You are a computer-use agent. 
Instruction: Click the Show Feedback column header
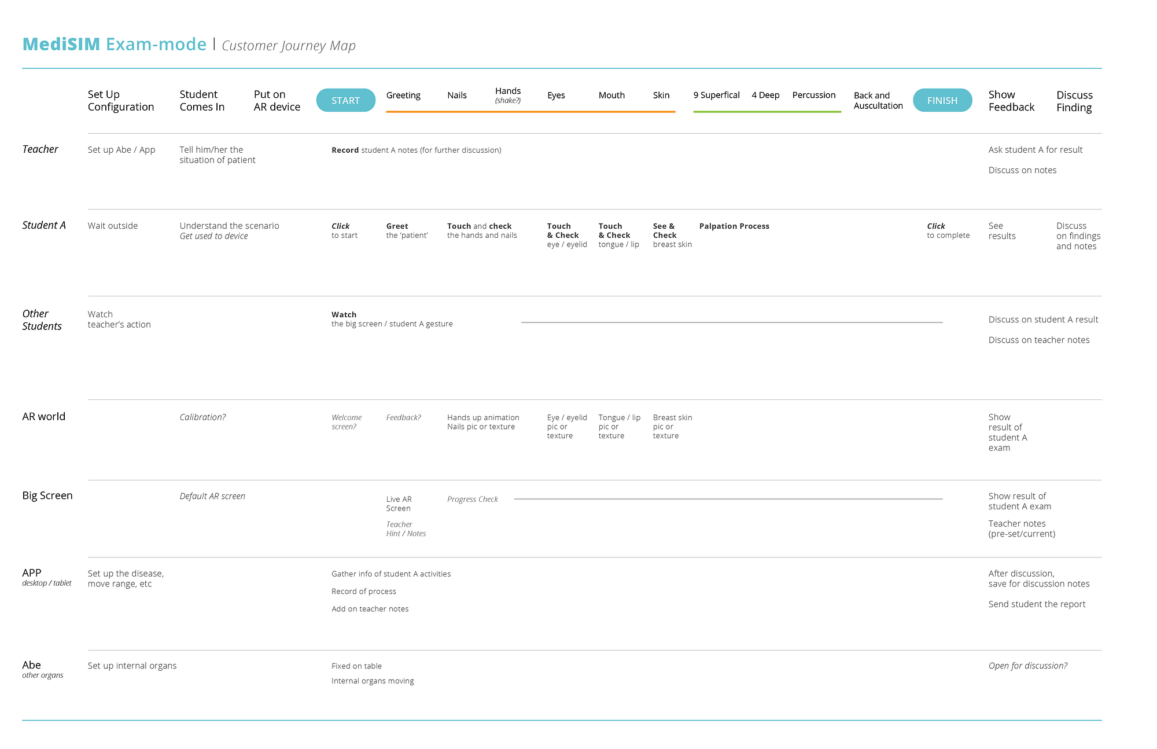[1011, 101]
